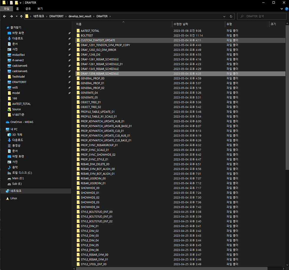The image size is (289, 270).
Task: Expand chevron after 네트워크 breadcrumb
Action: click(x=47, y=16)
